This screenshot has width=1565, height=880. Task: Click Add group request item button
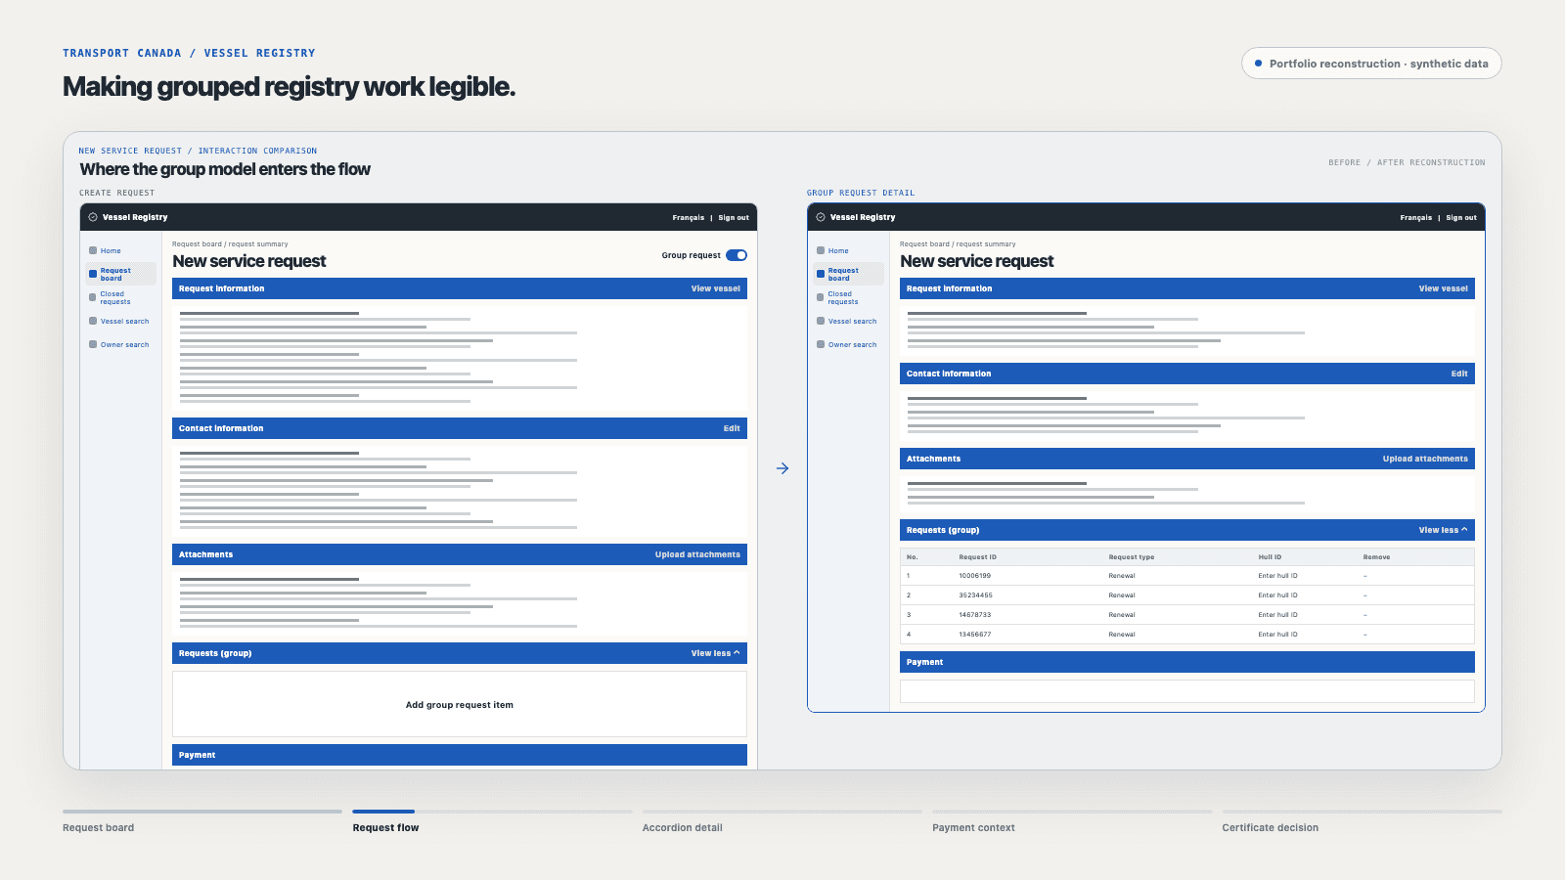[x=460, y=704]
